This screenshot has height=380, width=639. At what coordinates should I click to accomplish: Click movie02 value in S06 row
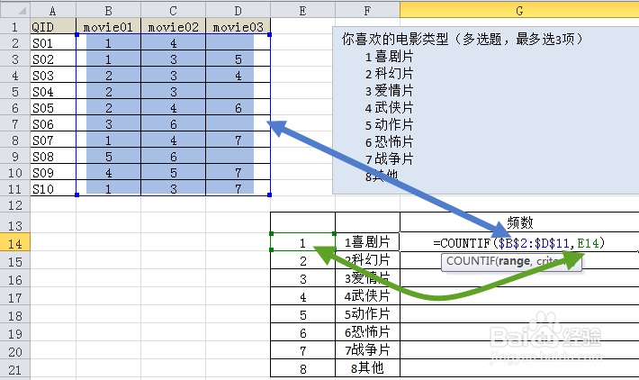[x=173, y=124]
